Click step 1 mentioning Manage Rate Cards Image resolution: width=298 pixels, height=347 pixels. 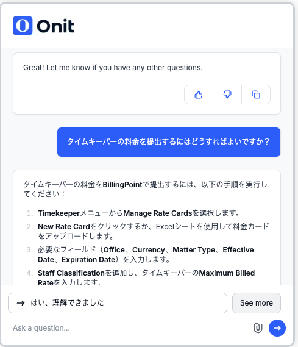(x=139, y=213)
